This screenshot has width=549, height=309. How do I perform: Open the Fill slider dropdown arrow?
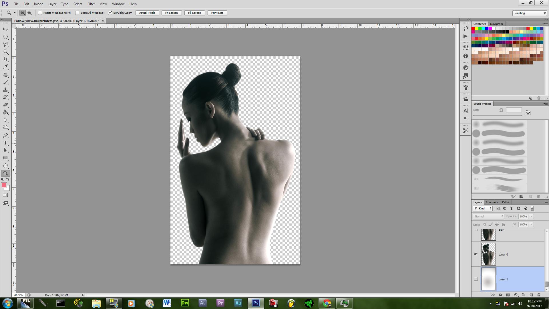[531, 225]
